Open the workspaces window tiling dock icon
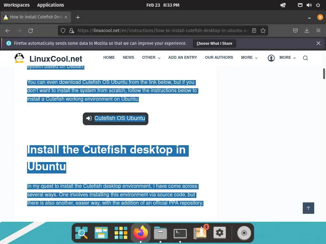This screenshot has height=244, width=326. coord(101,233)
